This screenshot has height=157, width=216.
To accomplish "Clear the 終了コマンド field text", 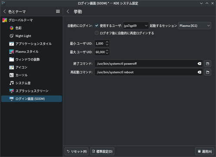I will pos(199,63).
